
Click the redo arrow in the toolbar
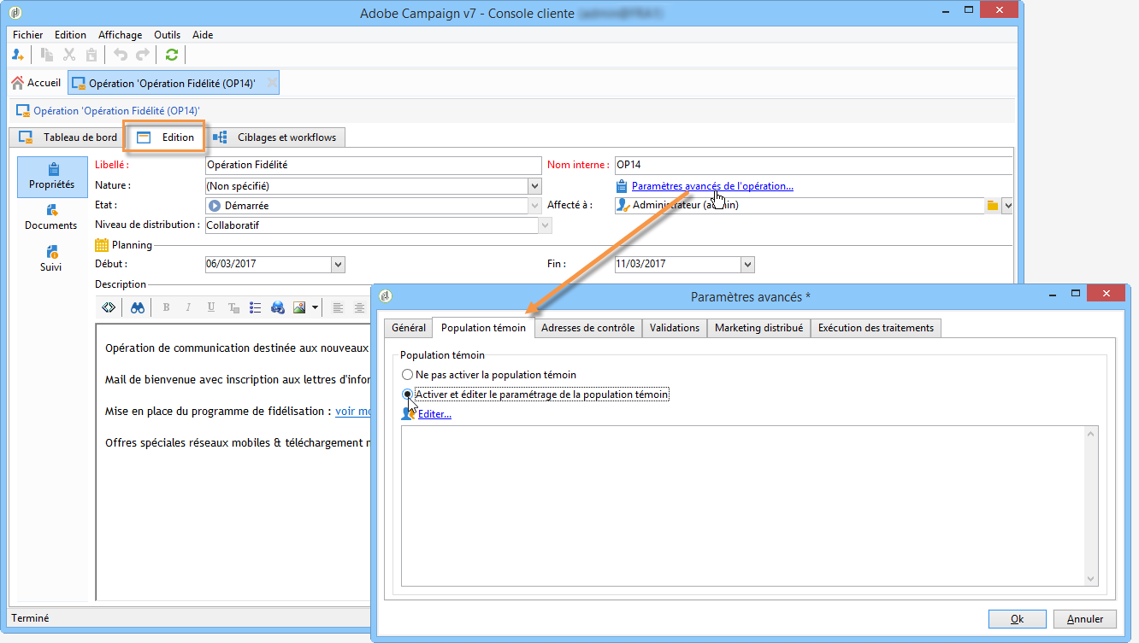pos(143,55)
